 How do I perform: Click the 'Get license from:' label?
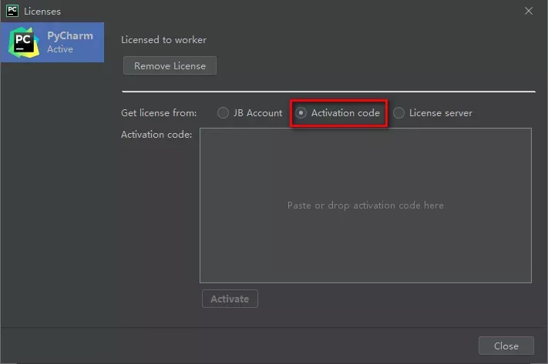159,113
